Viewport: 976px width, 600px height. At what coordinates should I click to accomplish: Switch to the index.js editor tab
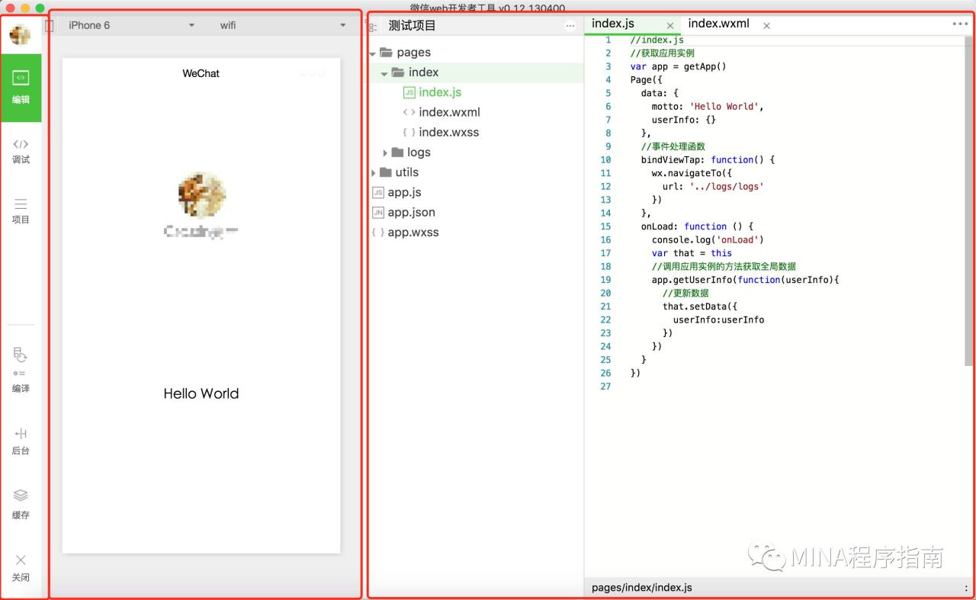(613, 24)
